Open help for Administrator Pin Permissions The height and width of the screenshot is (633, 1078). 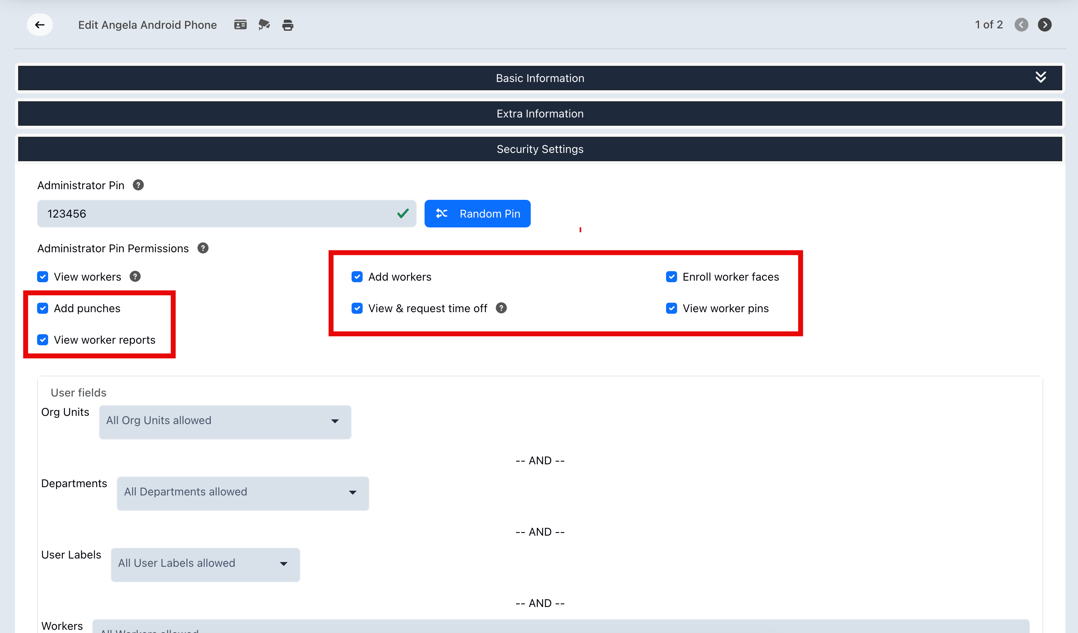203,248
